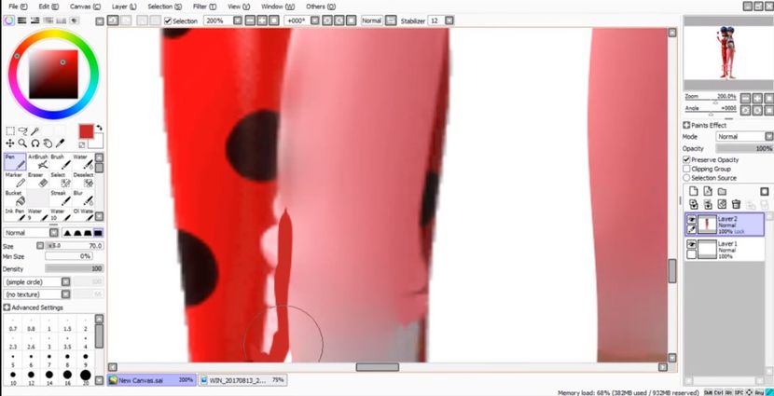Switch to the New Canvas.sai tab
Image resolution: width=774 pixels, height=396 pixels.
[152, 380]
